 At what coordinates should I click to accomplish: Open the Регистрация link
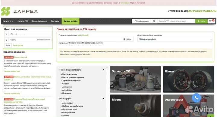pyautogui.click(x=18, y=45)
